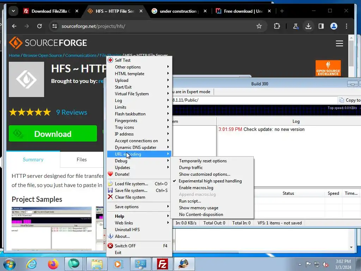Bookmark this page with the star icon
The height and width of the screenshot is (271, 361).
coord(259,26)
